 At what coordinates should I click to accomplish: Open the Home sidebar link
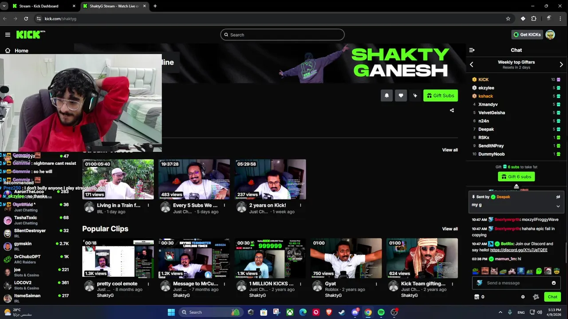(17, 51)
